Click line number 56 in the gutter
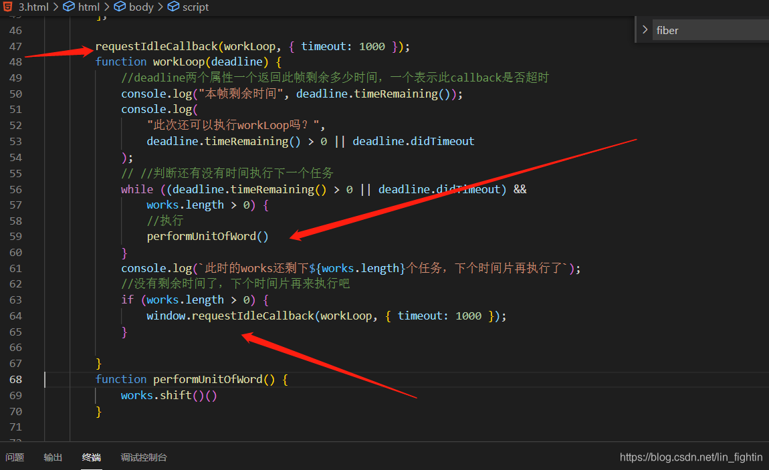This screenshot has width=769, height=470. pyautogui.click(x=15, y=189)
